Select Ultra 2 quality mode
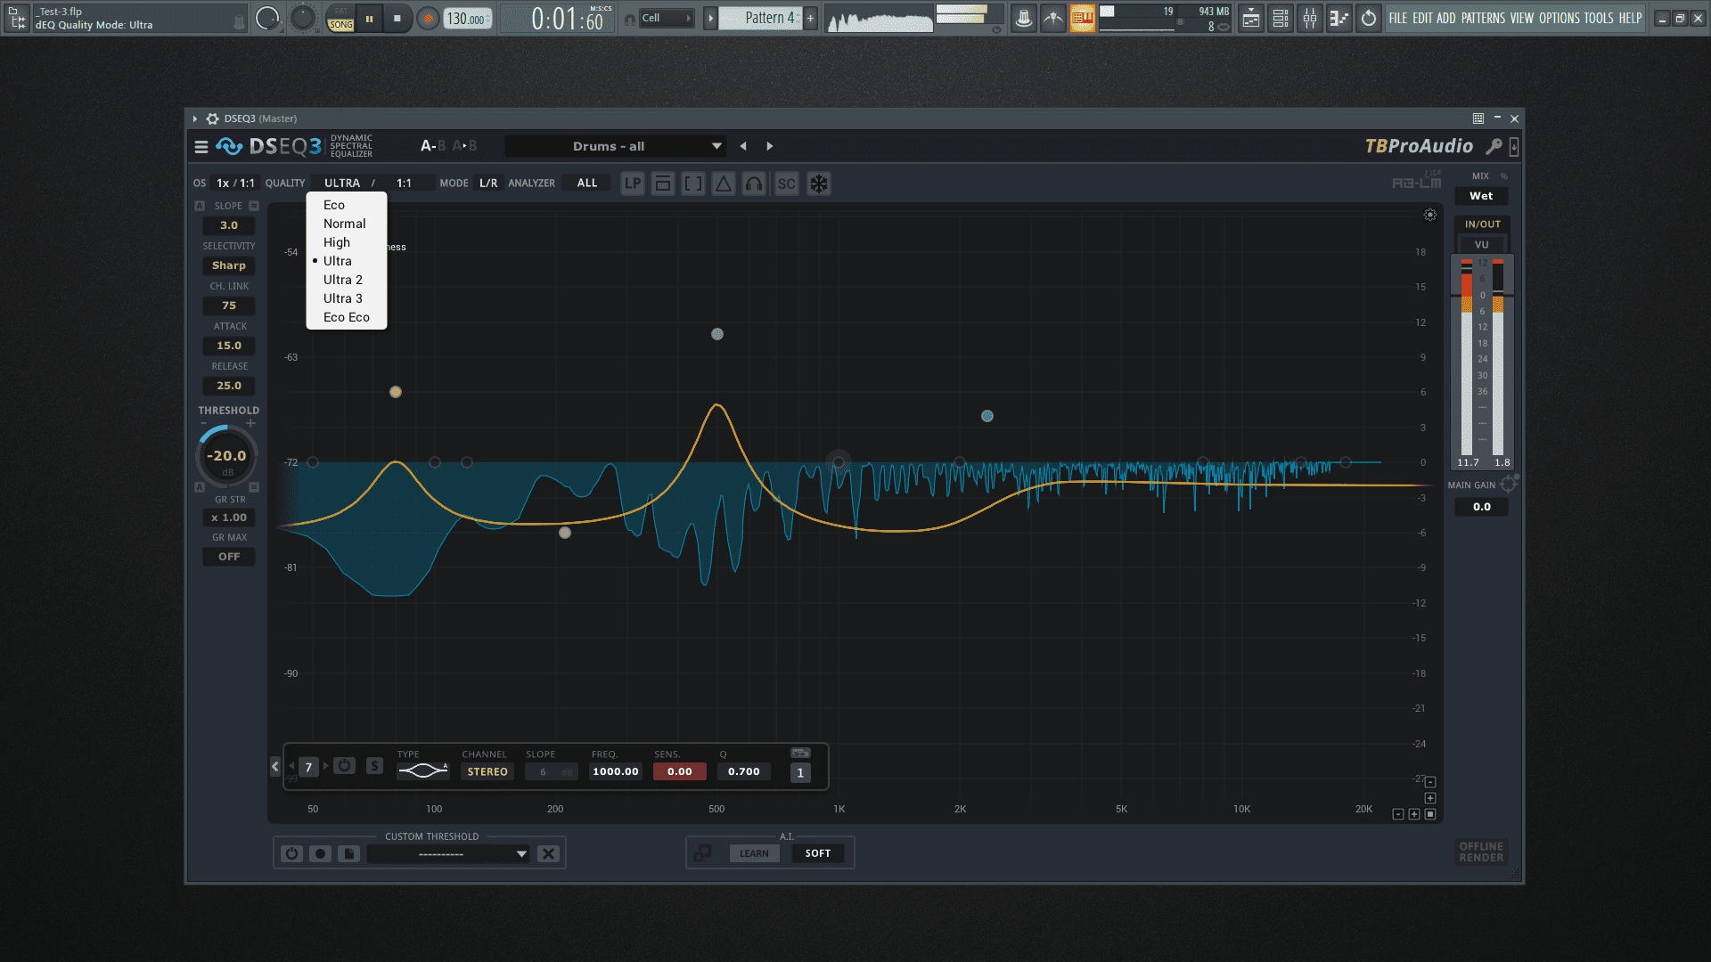The image size is (1711, 962). click(347, 280)
